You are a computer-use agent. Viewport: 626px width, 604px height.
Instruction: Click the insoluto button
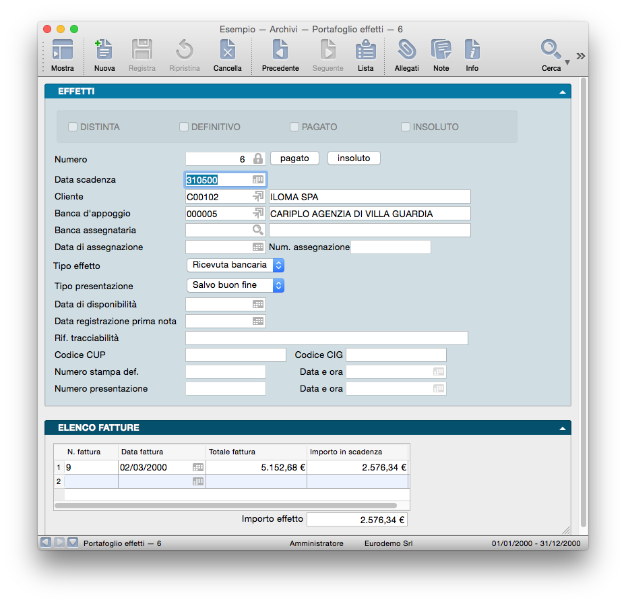coord(354,158)
